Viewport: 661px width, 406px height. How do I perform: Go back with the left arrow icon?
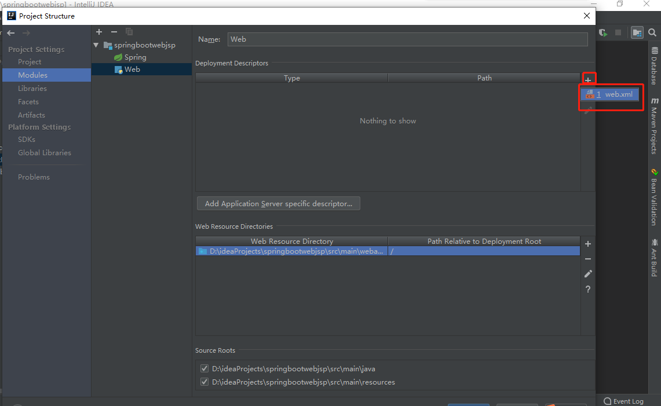coord(11,33)
